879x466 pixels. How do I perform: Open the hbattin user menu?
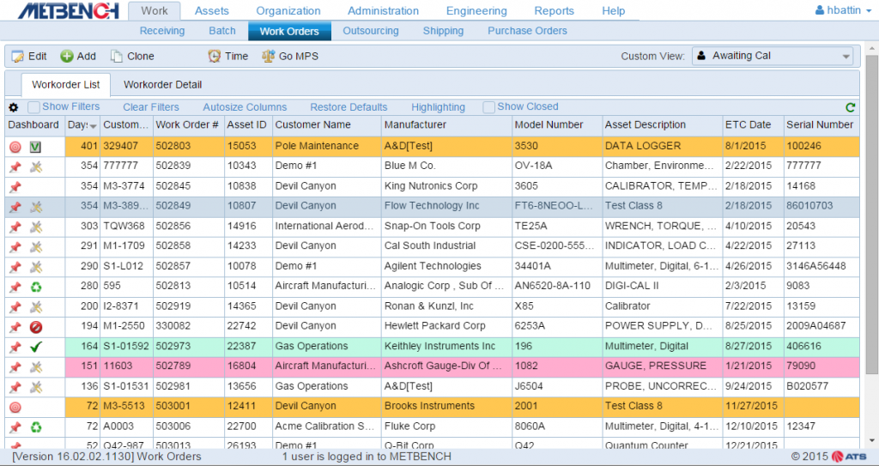coord(844,10)
